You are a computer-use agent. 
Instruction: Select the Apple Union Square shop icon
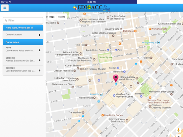click(x=108, y=50)
